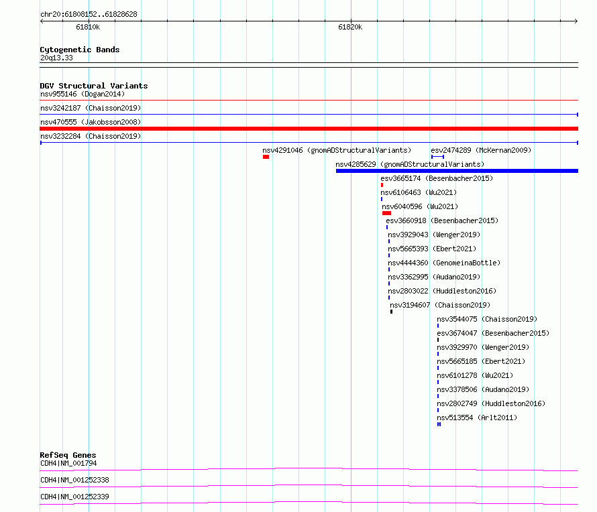597x512 pixels.
Task: Select the esv3665174 red variant marker
Action: tap(382, 185)
